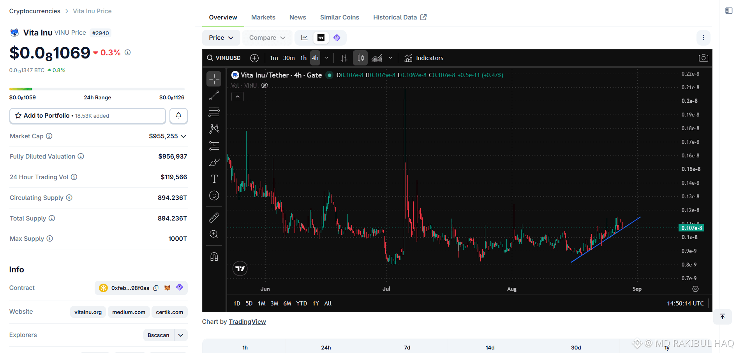Toggle volume indicator visibility eye
The height and width of the screenshot is (353, 737).
(x=264, y=86)
